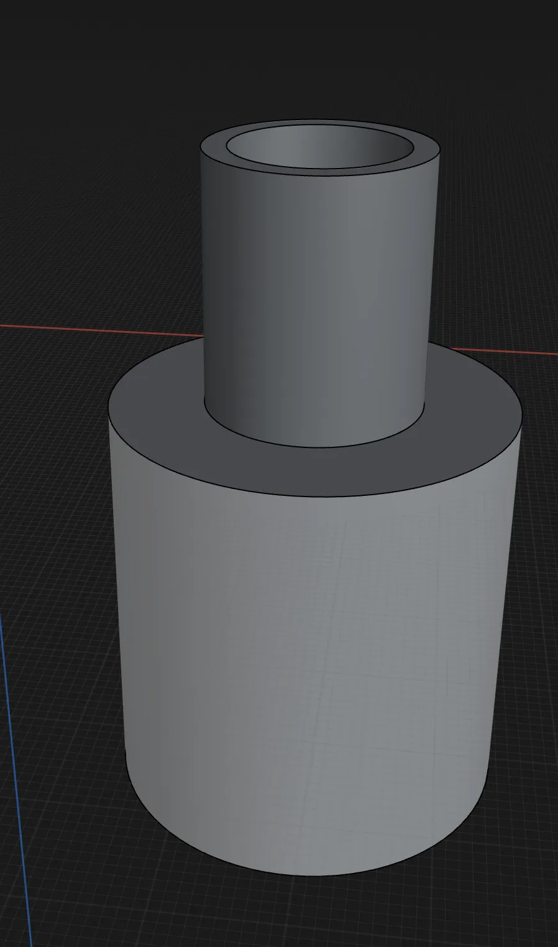Select the bottom curved edge of large cylinder

(x=311, y=875)
